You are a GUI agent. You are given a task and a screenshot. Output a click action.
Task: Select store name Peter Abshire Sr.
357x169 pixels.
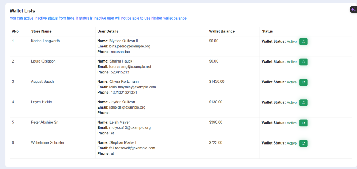coord(45,122)
